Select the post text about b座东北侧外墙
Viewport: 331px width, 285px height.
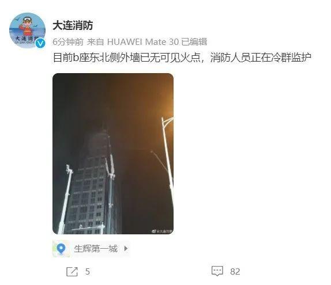182,58
